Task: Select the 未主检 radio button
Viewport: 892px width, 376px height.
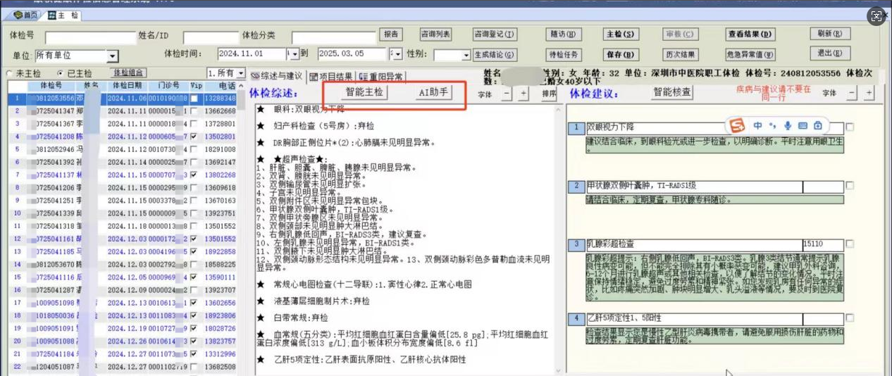Action: [x=9, y=73]
